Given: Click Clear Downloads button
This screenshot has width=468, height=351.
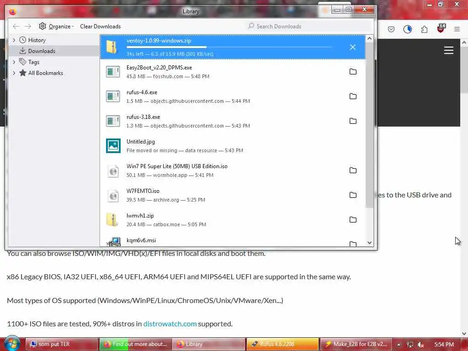Looking at the screenshot, I should pos(100,26).
